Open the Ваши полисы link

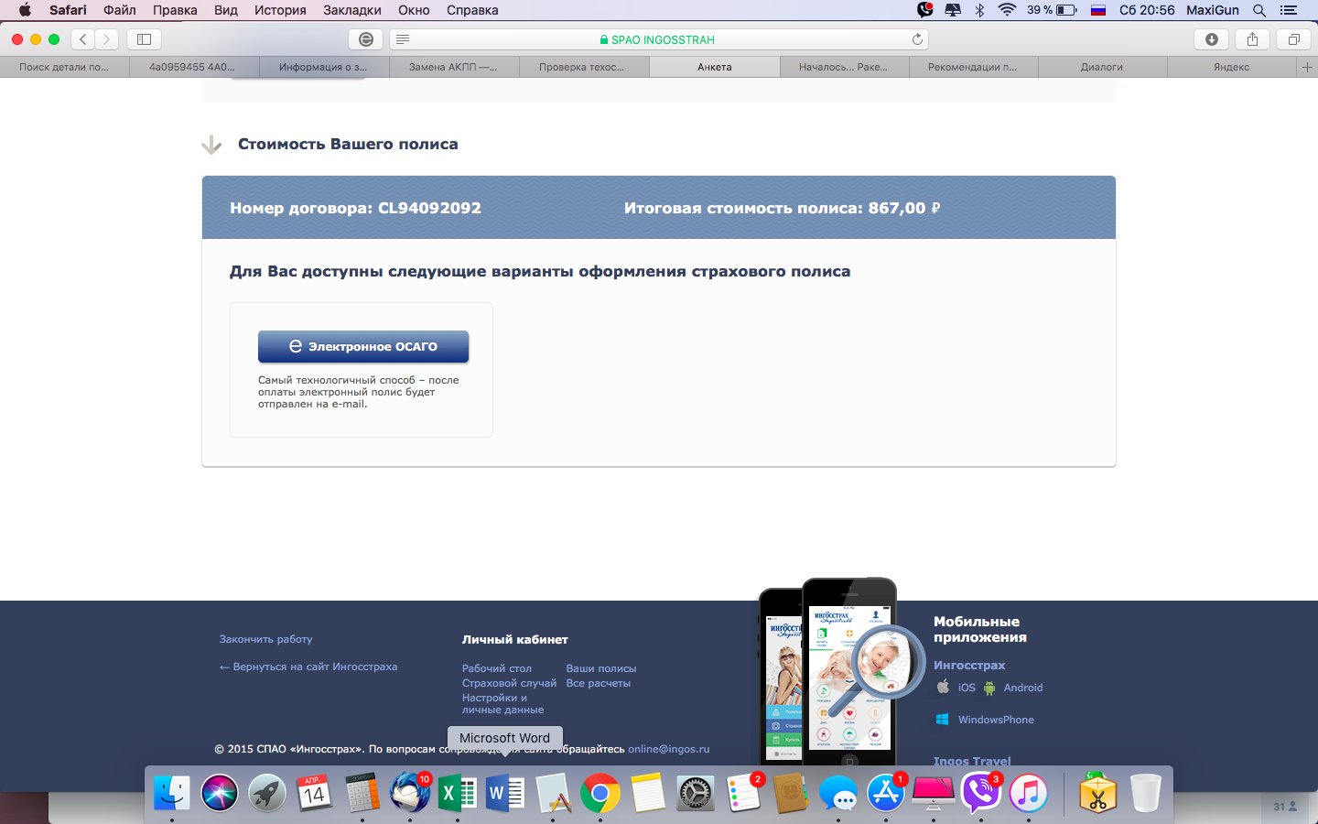600,668
